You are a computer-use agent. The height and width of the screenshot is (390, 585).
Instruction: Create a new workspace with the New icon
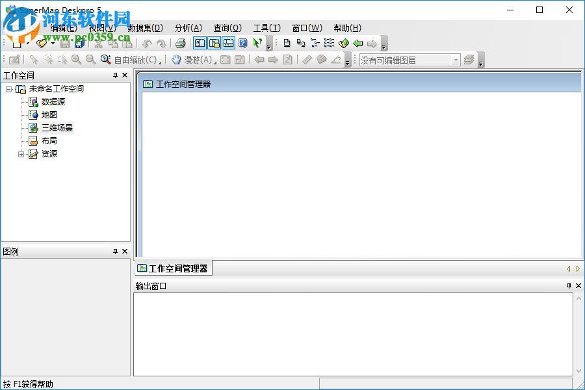[x=18, y=44]
